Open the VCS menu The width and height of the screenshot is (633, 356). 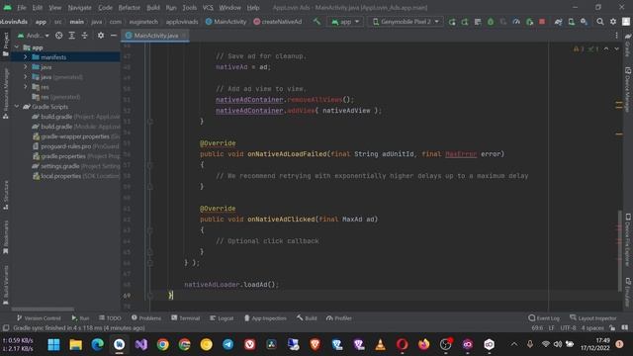(x=208, y=8)
